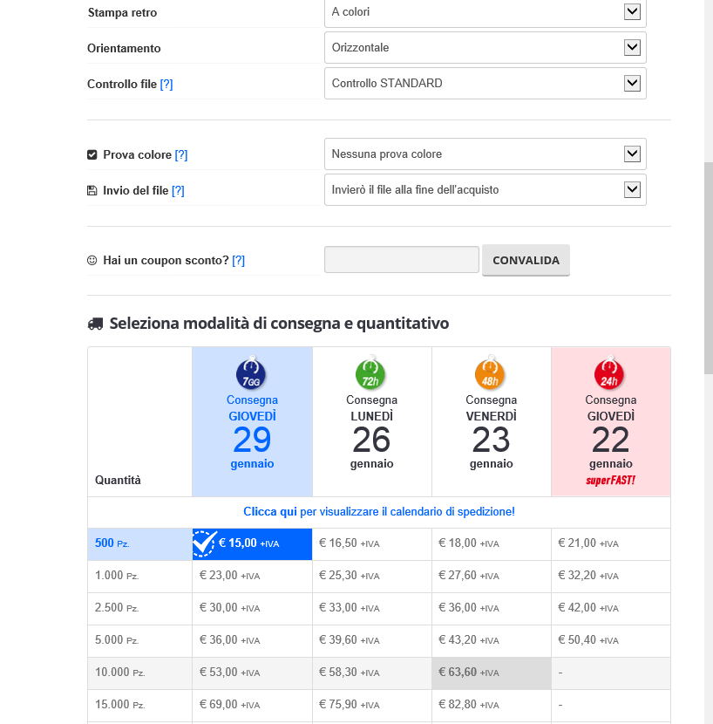713x724 pixels.
Task: Click the page vertical scrollbar
Action: pos(708,262)
